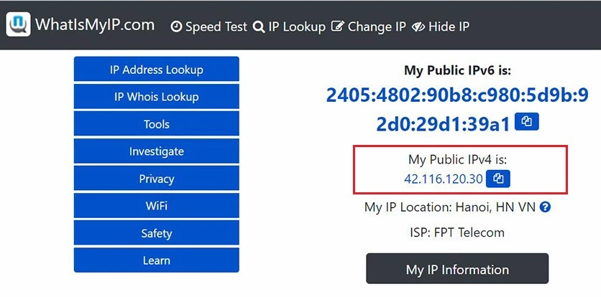Screen dimensions: 601x297
Task: Copy the public IPv4 address
Action: (498, 179)
